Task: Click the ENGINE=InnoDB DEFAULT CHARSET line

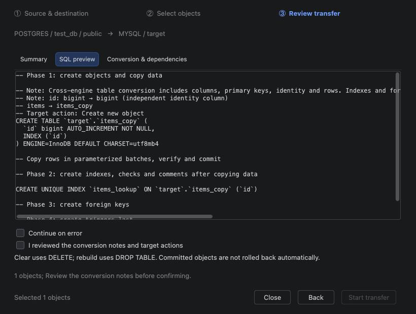Action: tap(87, 144)
